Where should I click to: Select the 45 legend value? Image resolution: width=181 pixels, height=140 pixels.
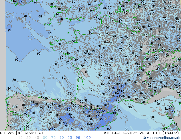click(x=37, y=138)
